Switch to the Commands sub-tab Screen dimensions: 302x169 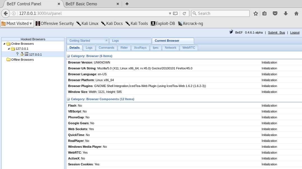[106, 48]
